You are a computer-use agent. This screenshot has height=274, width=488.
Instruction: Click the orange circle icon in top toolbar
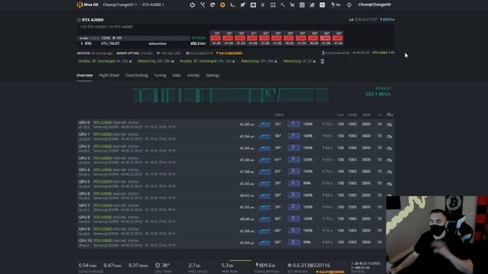(223, 5)
